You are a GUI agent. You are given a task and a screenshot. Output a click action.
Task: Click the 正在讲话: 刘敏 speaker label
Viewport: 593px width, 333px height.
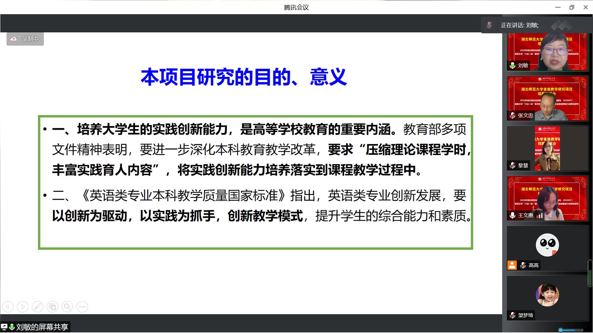(x=519, y=25)
